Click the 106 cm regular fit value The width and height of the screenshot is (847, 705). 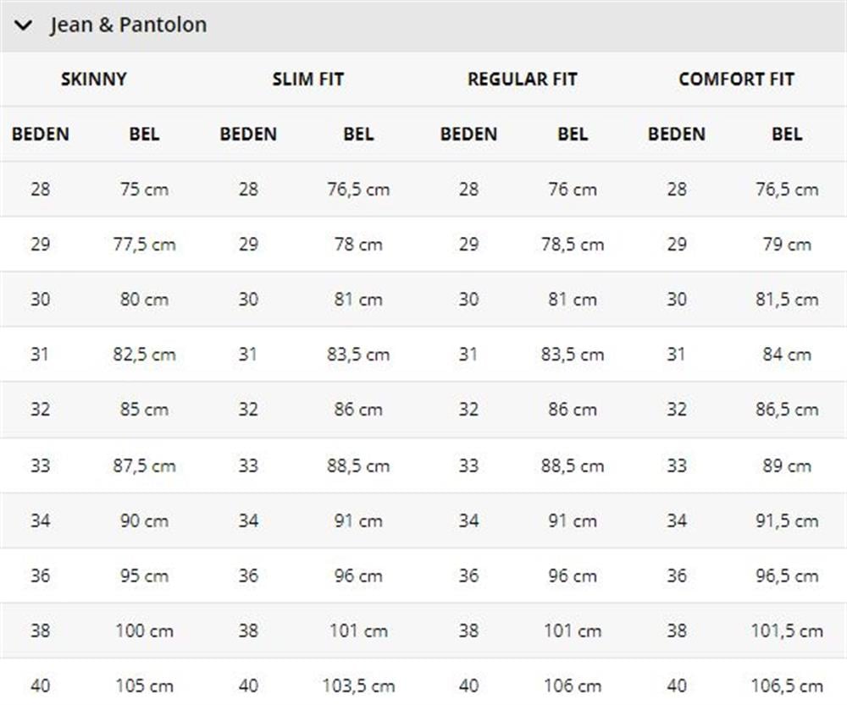[573, 686]
